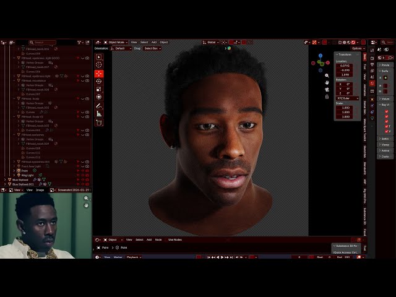Toggle viewport eye for Blue Stylised
The width and height of the screenshot is (396, 297).
coord(82,180)
